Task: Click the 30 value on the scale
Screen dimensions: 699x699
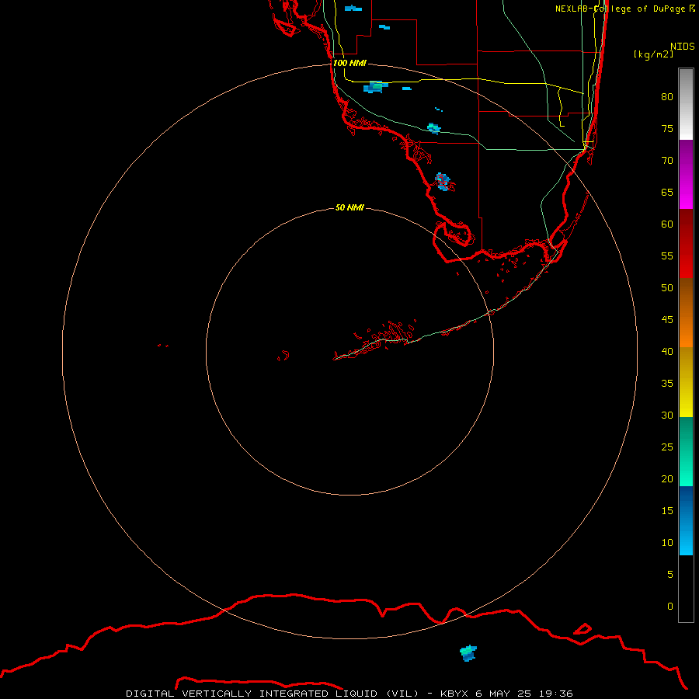Action: click(x=667, y=415)
